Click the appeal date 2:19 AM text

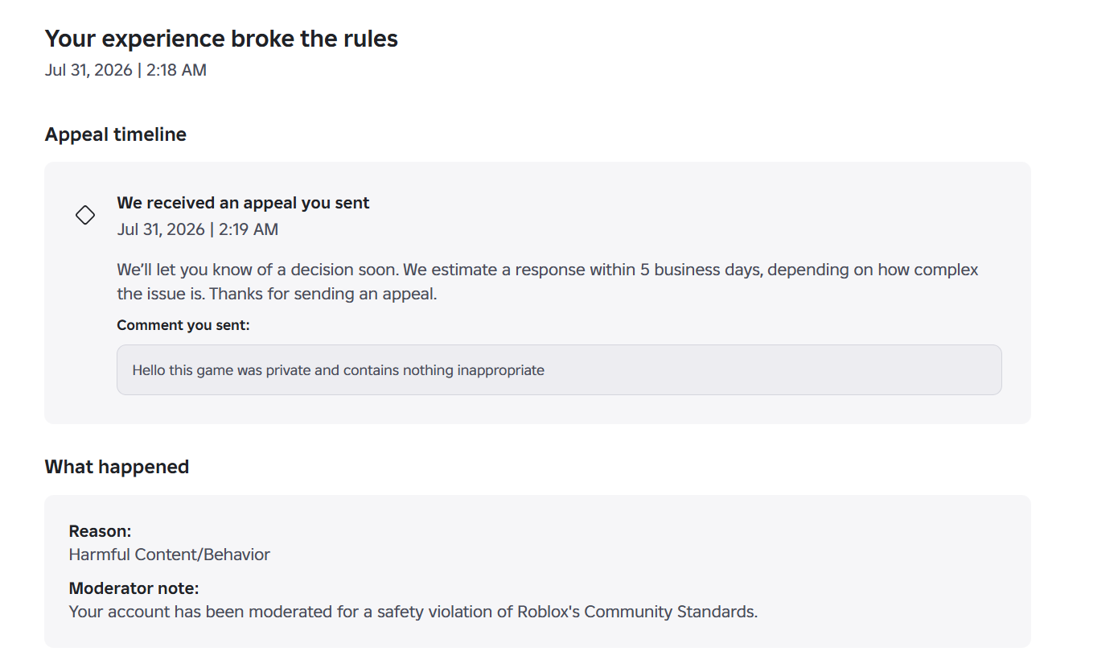click(x=198, y=229)
